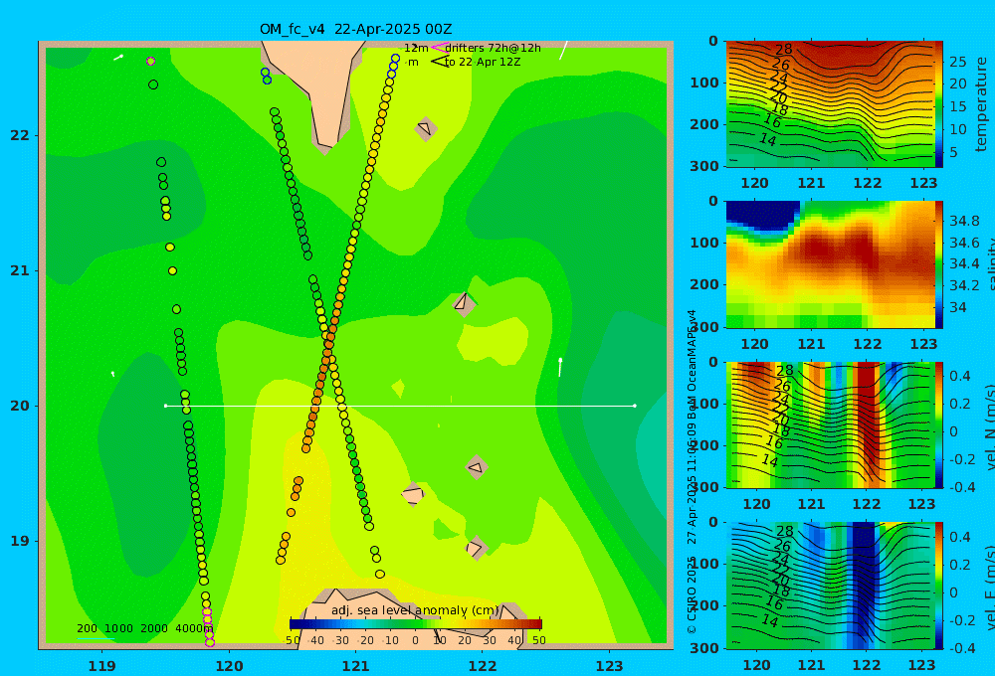Click longitude label 122 below the main map
The image size is (995, 676).
click(x=483, y=666)
